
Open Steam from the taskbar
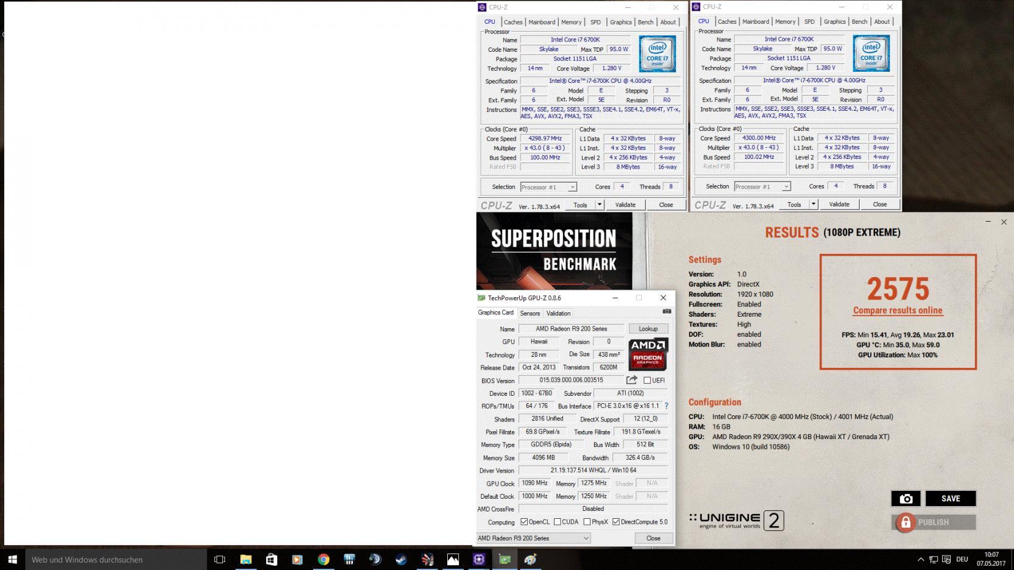pyautogui.click(x=401, y=559)
